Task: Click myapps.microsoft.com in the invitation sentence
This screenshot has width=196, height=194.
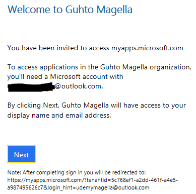Action: click(147, 48)
